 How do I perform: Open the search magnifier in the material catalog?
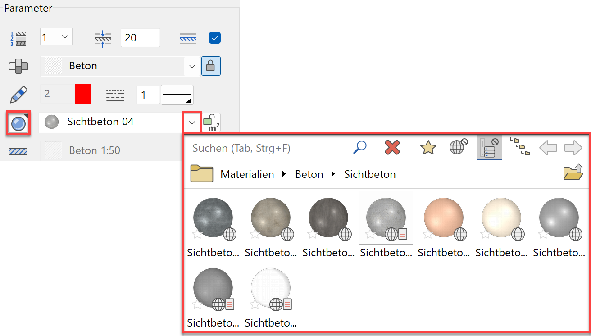[359, 147]
